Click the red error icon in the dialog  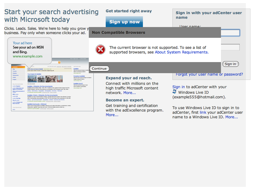pos(100,49)
